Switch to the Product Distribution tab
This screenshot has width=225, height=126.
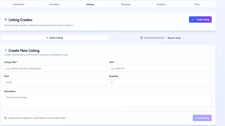(161, 38)
